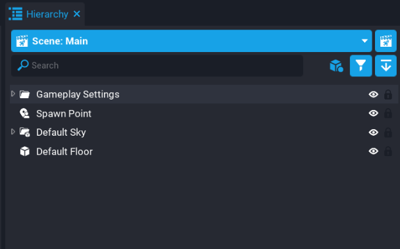
Task: Expand the Default Sky tree item
Action: (13, 132)
